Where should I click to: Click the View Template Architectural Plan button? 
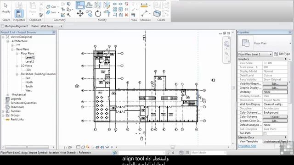point(275,142)
